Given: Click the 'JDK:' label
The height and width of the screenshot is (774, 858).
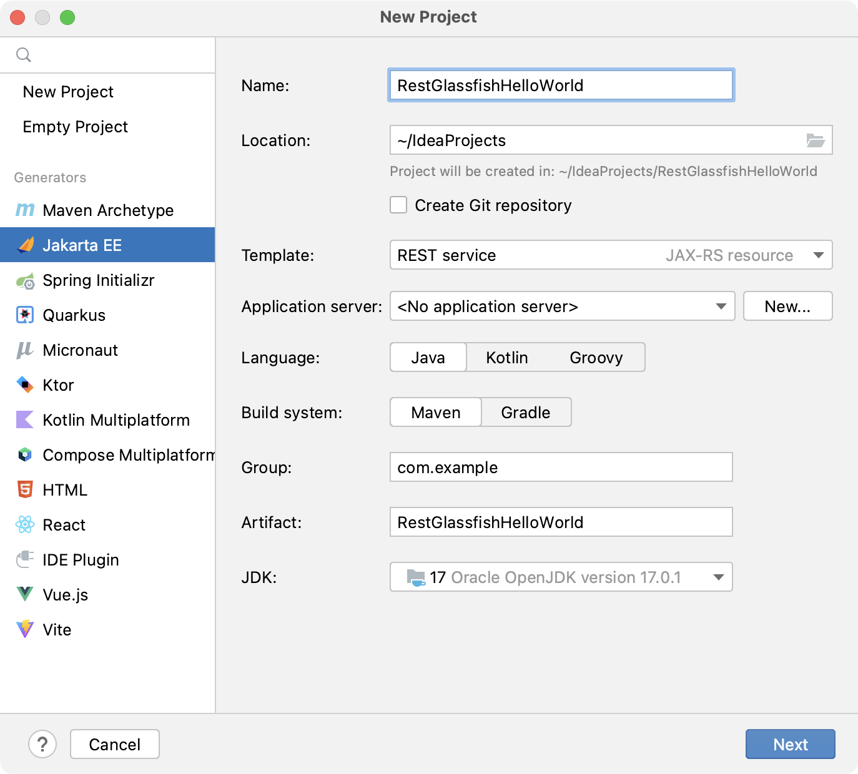Looking at the screenshot, I should 259,577.
